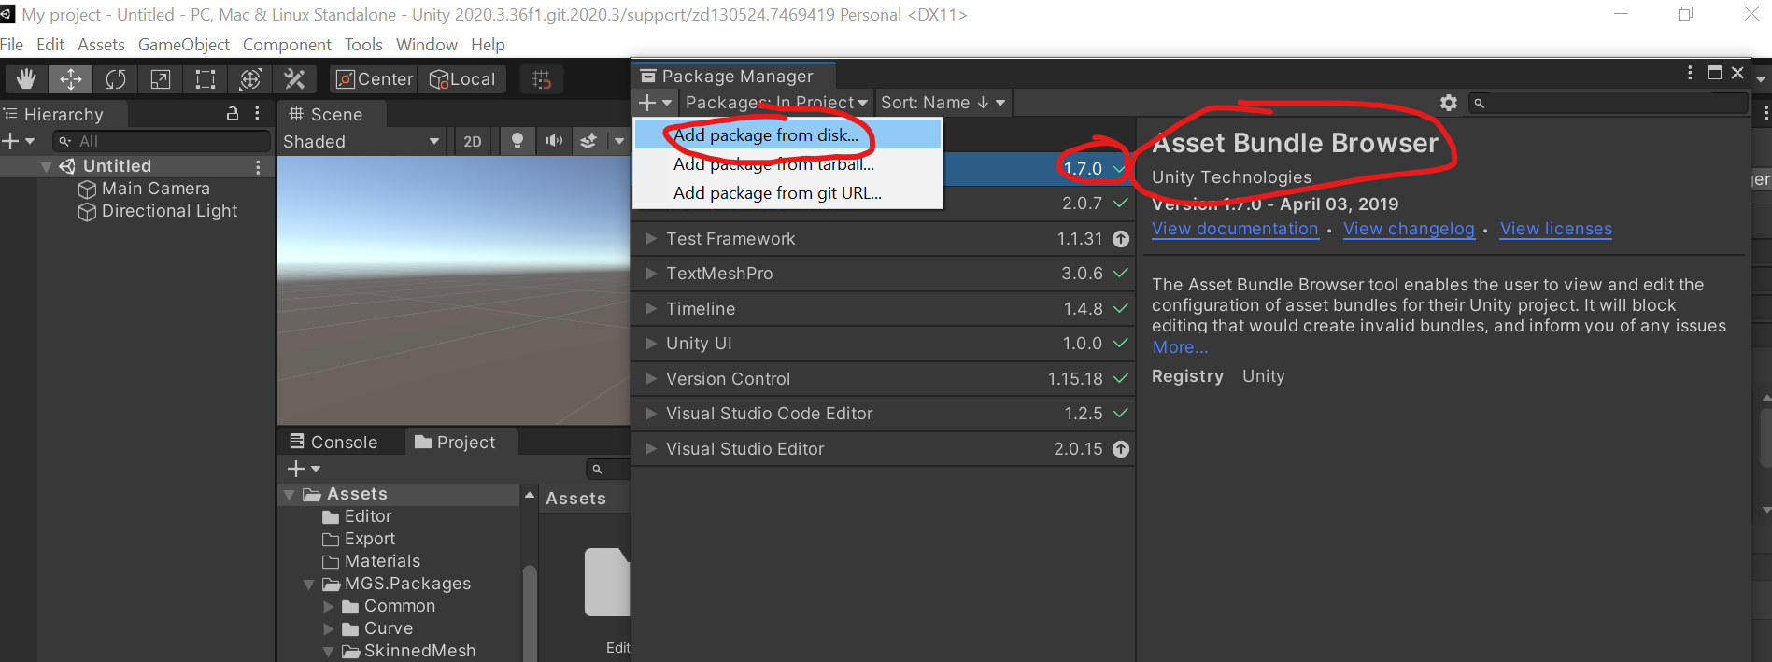Choose Add package from tarball
The height and width of the screenshot is (662, 1772).
click(787, 164)
